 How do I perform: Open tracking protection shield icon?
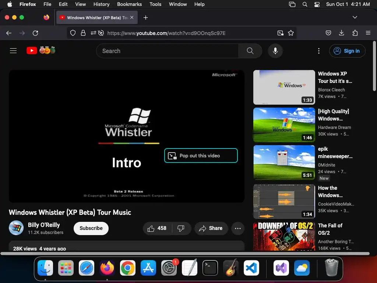tap(73, 33)
